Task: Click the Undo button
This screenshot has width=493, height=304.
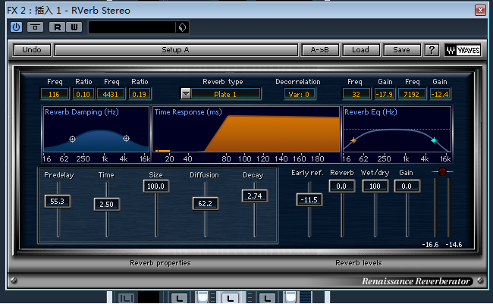Action: [x=32, y=50]
